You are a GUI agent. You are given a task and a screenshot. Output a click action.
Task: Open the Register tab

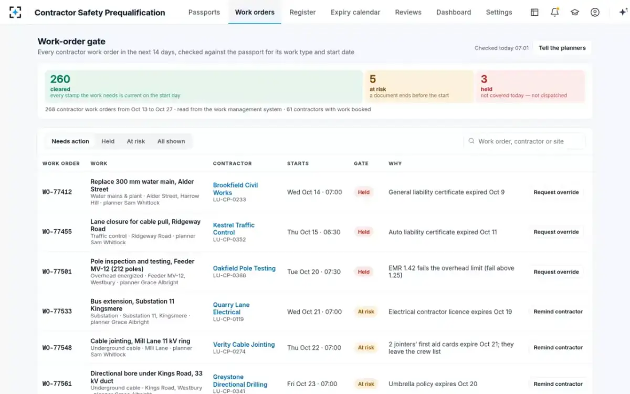point(302,12)
